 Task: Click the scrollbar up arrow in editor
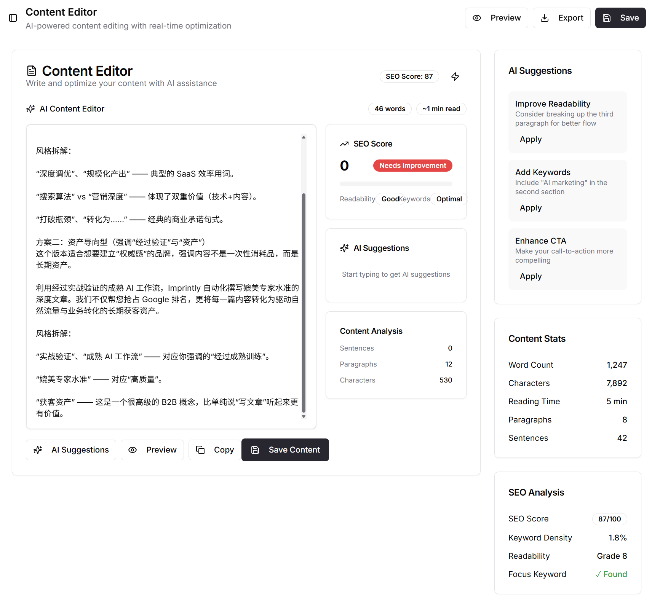pos(304,137)
